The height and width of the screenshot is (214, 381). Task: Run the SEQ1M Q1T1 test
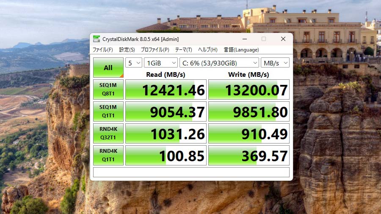tap(108, 111)
